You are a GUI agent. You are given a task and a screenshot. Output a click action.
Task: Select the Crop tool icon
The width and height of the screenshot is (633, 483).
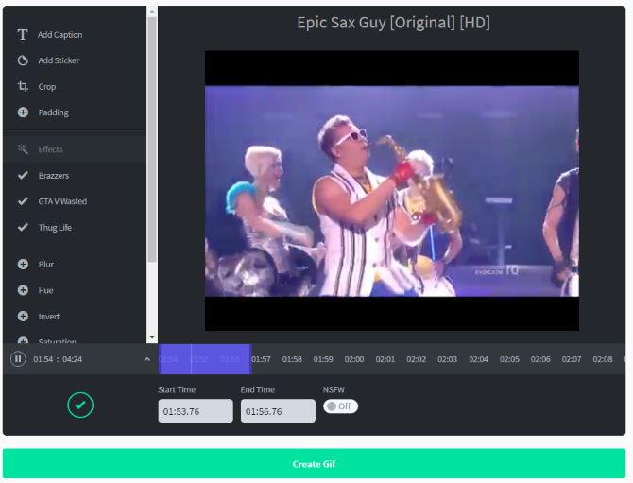coord(23,86)
